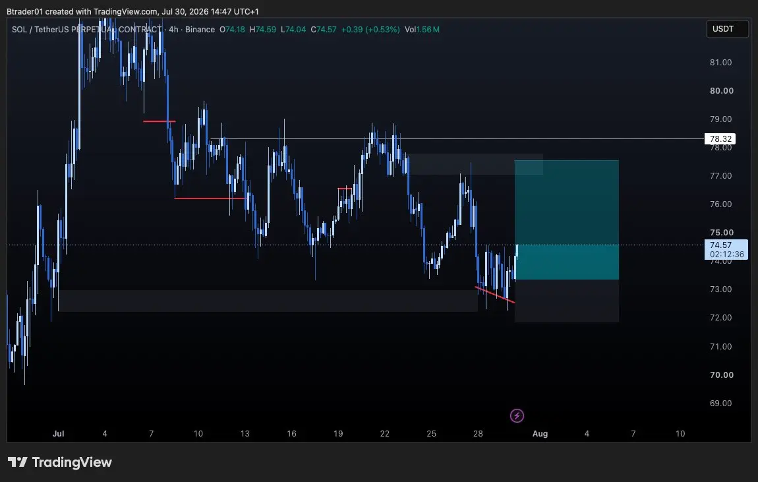Click the 81.00 price axis label
Viewport: 758px width, 482px height.
point(720,63)
